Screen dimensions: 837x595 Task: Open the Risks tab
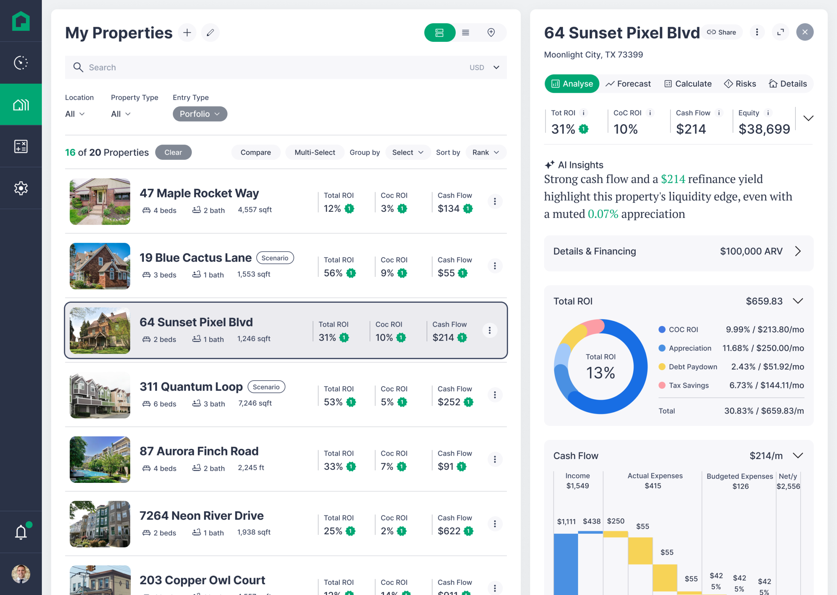[740, 84]
